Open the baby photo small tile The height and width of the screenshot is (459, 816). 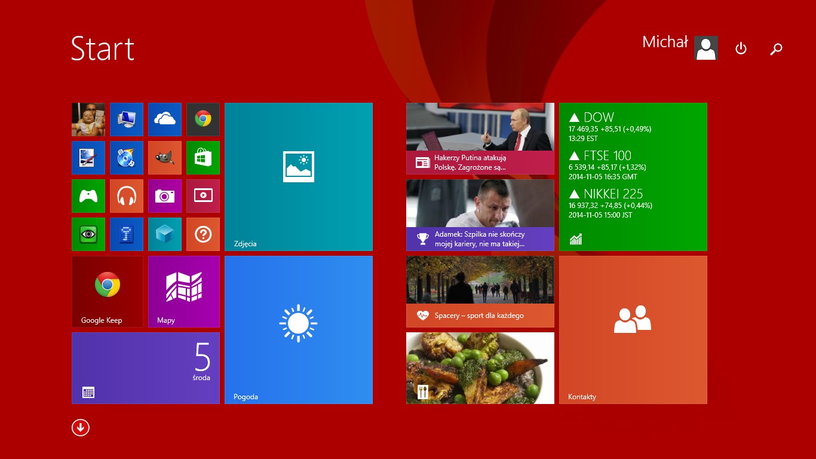pos(88,120)
